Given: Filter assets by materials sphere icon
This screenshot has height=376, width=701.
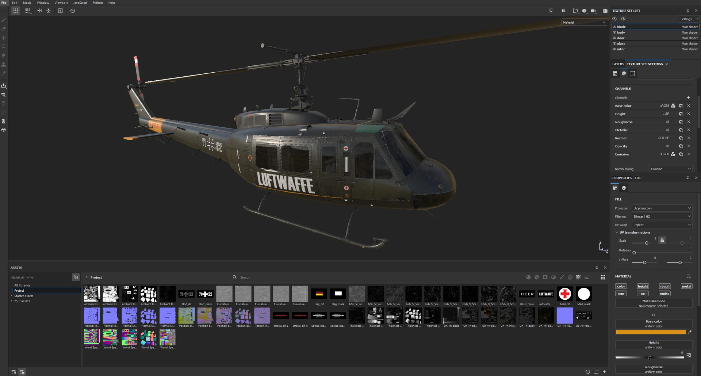Looking at the screenshot, I should pyautogui.click(x=528, y=277).
